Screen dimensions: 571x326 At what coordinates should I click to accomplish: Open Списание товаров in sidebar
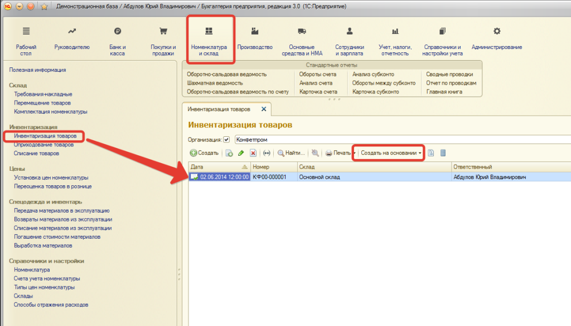(x=36, y=154)
